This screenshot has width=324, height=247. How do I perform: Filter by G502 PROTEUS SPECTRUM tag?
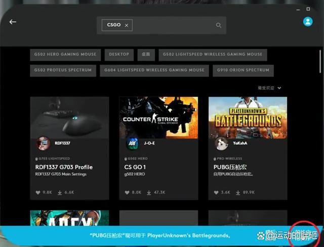click(x=63, y=71)
